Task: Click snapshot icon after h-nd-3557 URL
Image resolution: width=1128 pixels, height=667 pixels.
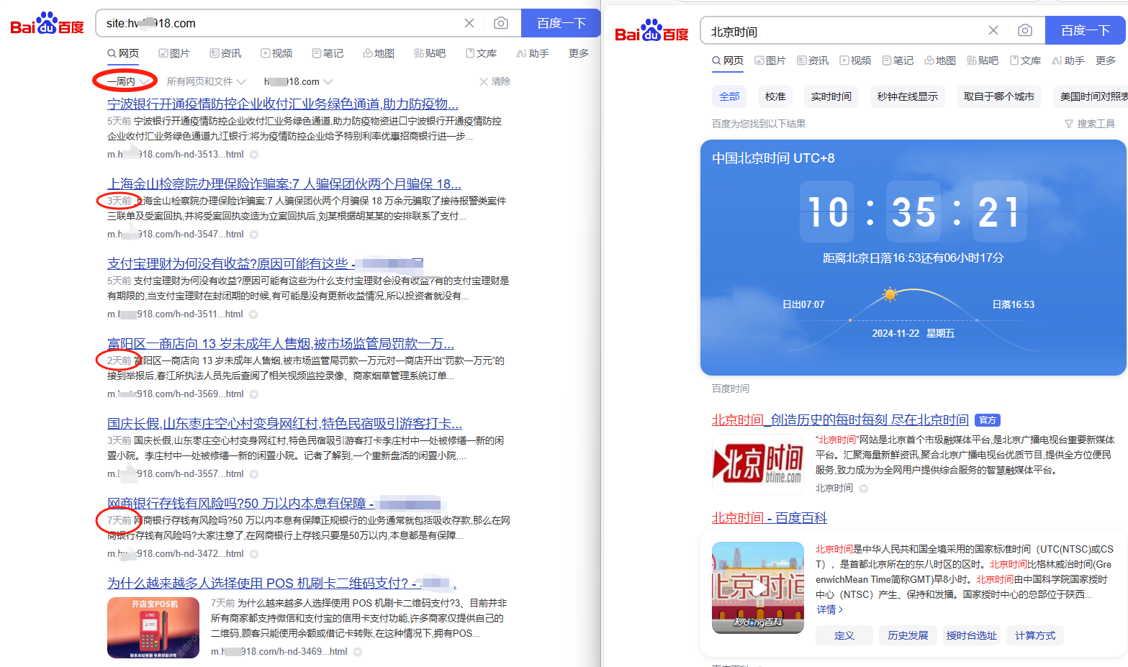Action: click(254, 474)
